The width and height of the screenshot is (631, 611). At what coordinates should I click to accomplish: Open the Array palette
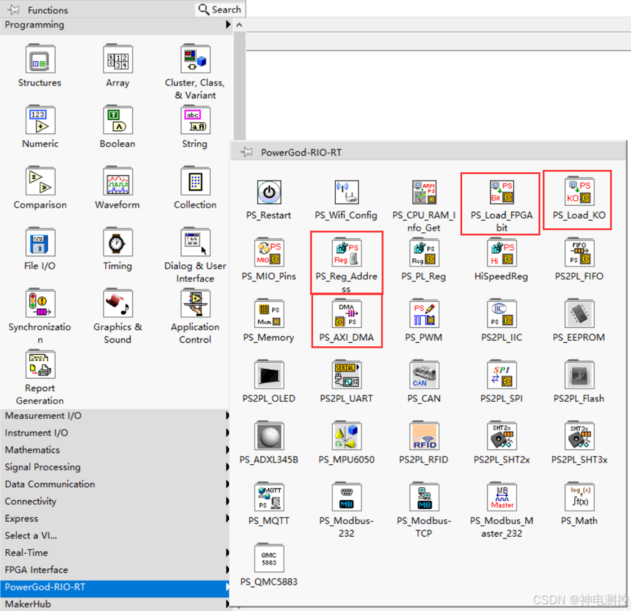click(x=118, y=60)
